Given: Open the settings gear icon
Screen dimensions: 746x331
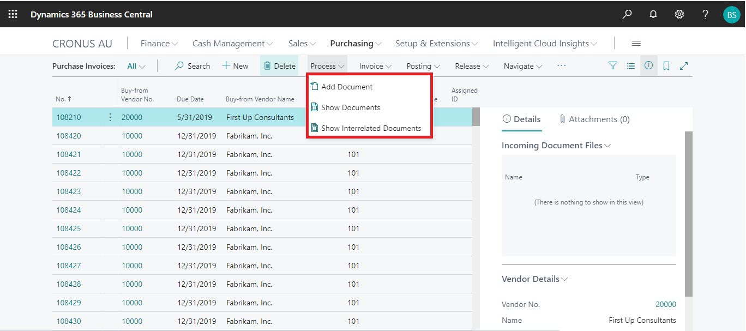Looking at the screenshot, I should click(679, 14).
